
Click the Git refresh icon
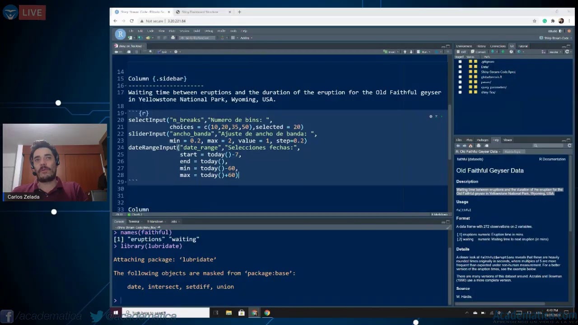[568, 52]
